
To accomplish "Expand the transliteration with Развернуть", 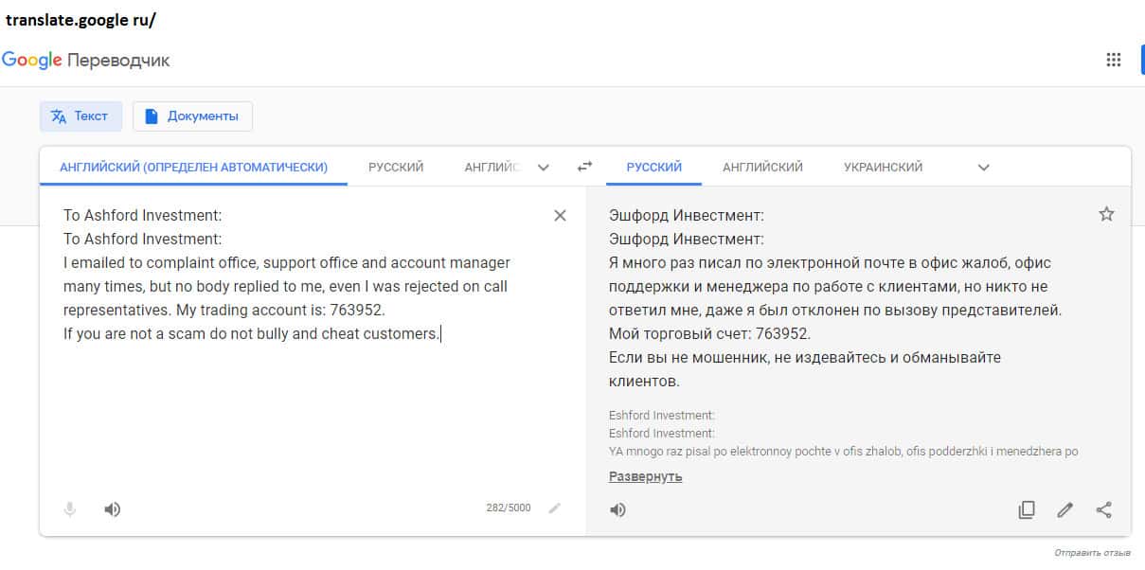I will pyautogui.click(x=645, y=476).
